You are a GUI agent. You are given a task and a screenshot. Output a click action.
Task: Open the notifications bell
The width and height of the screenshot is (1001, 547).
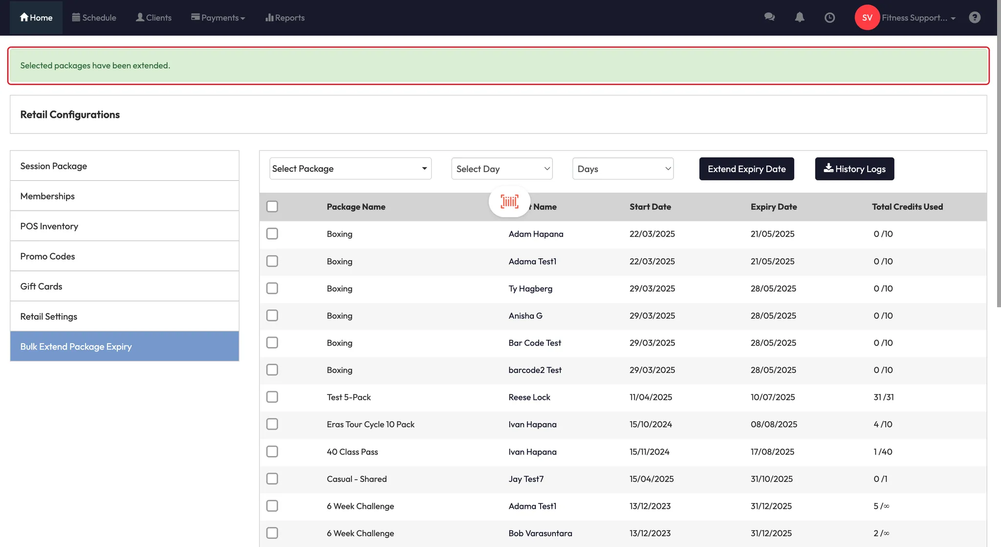point(800,17)
